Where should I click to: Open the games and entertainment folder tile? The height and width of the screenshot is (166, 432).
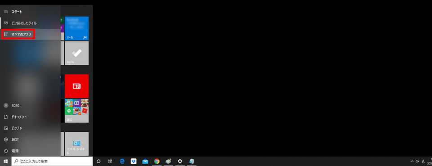76,111
